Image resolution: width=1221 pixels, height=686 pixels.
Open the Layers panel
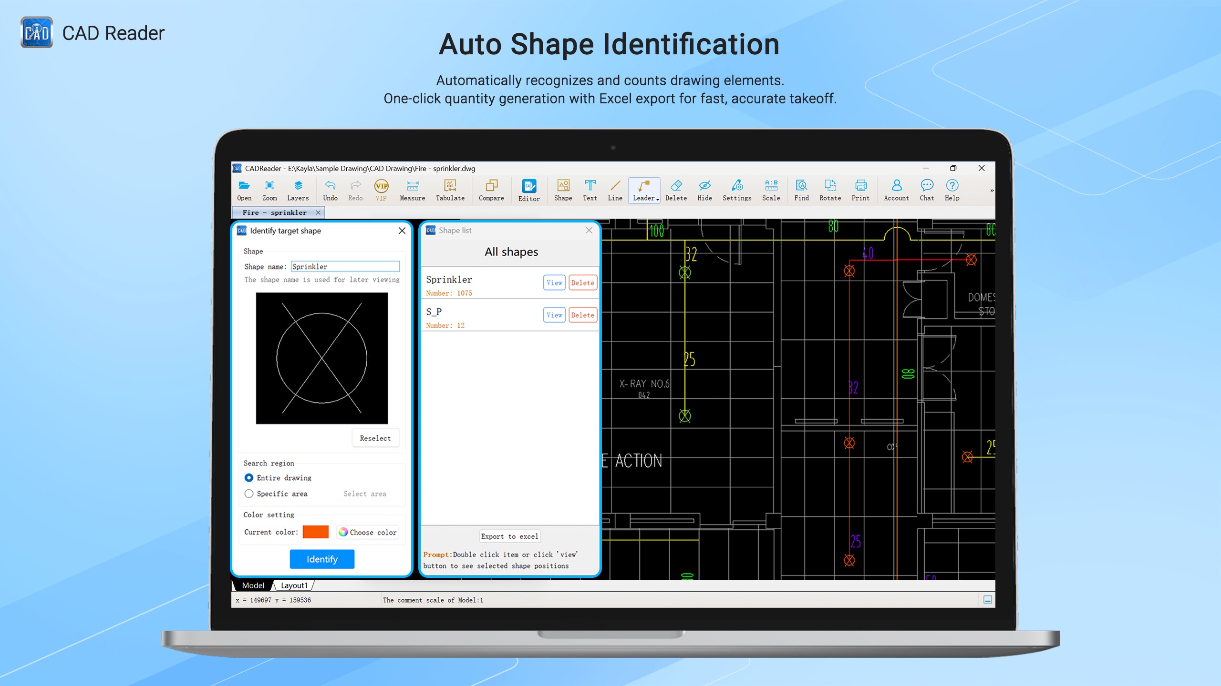(x=298, y=191)
